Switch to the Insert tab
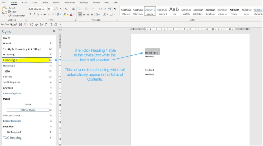 (x=24, y=3)
